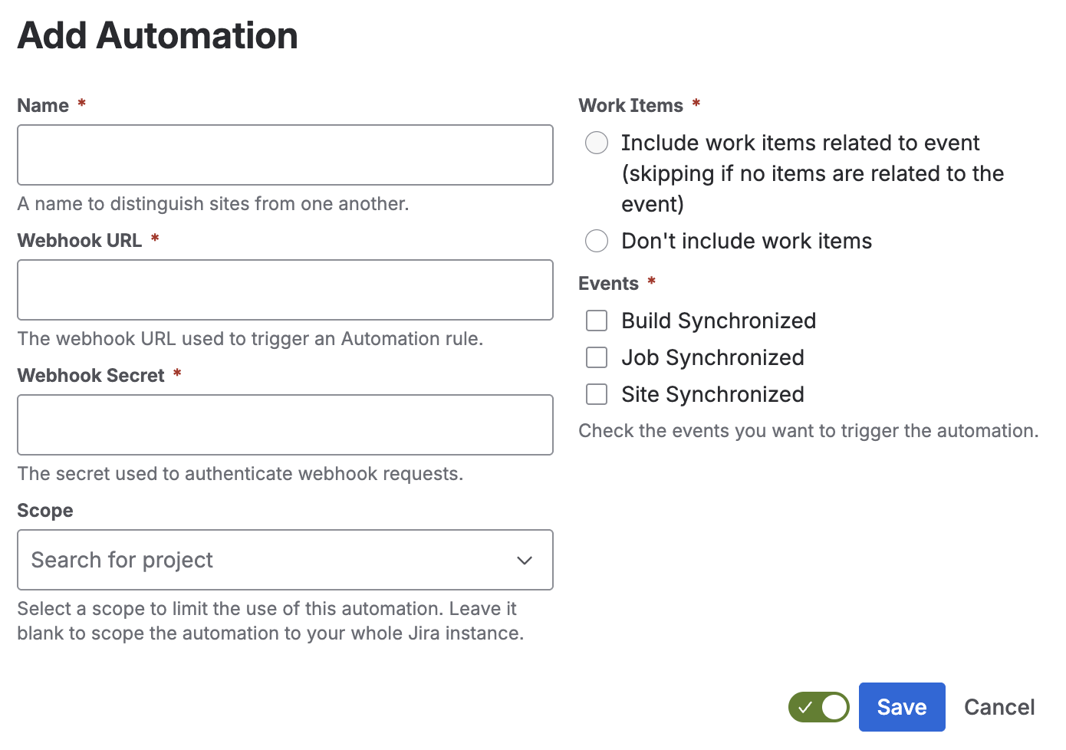Image resolution: width=1066 pixels, height=750 pixels.
Task: Click the Cancel button
Action: pyautogui.click(x=999, y=707)
